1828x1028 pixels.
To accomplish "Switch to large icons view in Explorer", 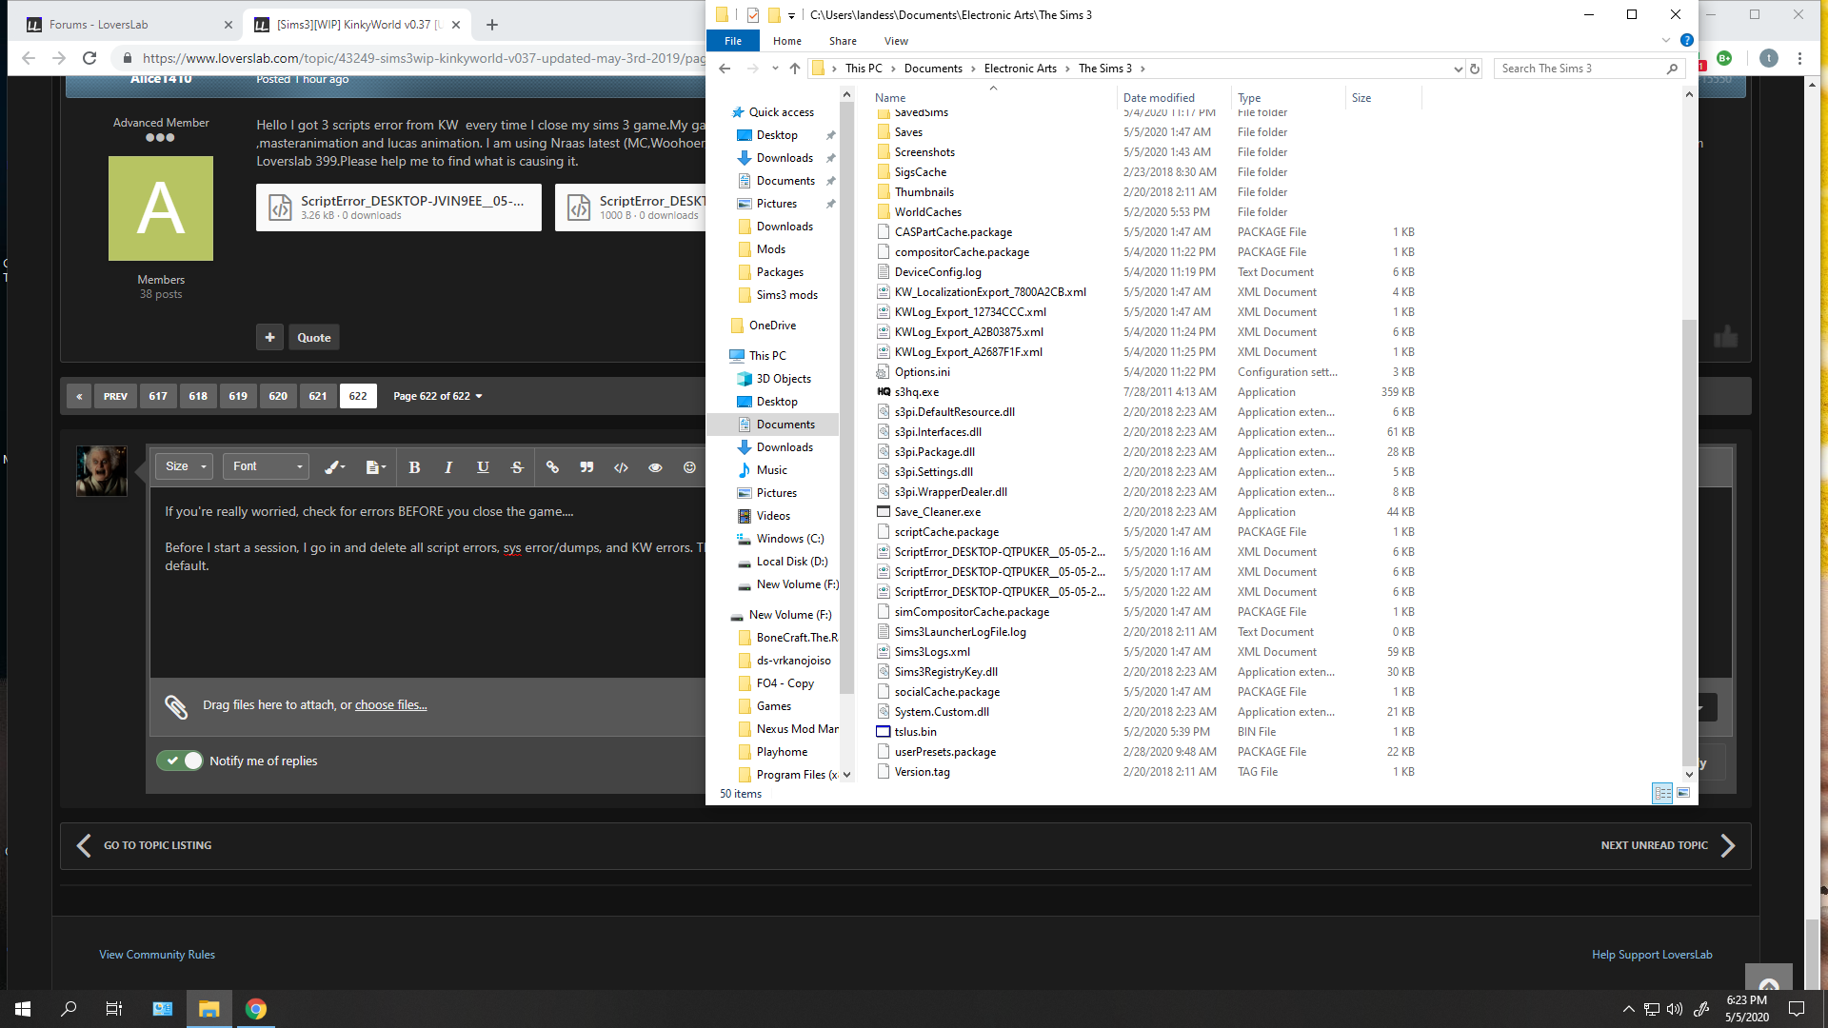I will (1683, 793).
